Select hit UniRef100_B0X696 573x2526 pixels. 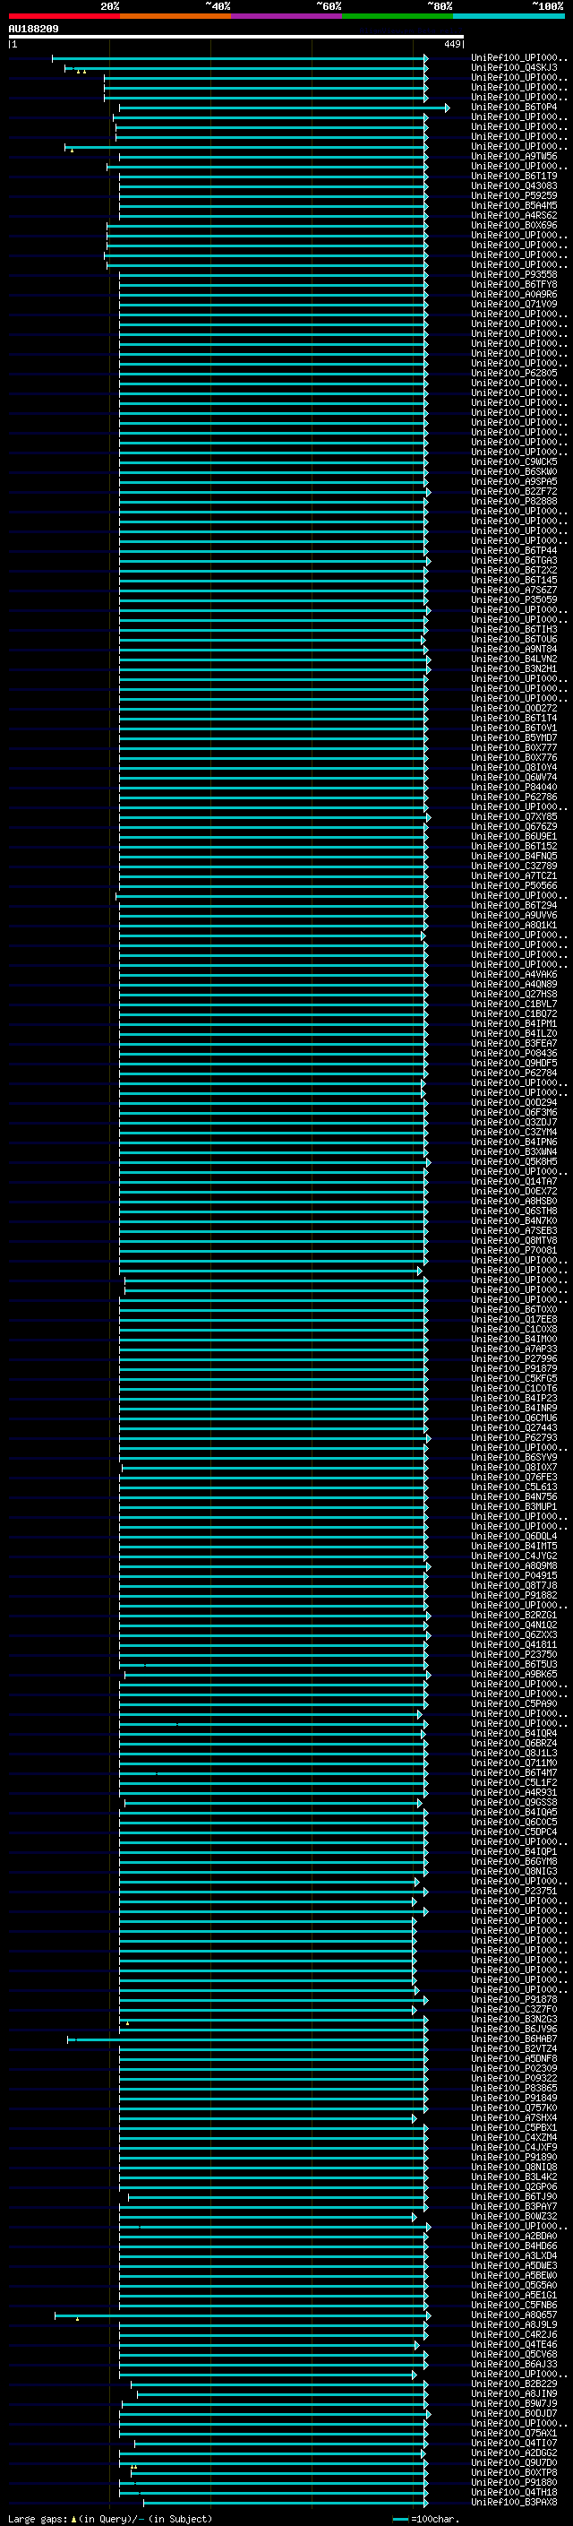(x=514, y=225)
